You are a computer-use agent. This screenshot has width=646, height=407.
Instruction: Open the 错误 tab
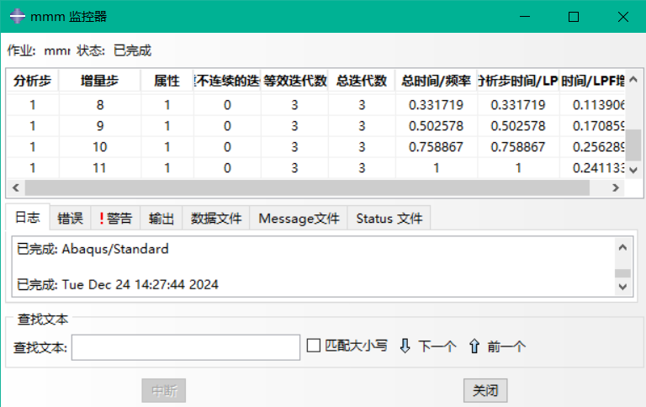(70, 219)
